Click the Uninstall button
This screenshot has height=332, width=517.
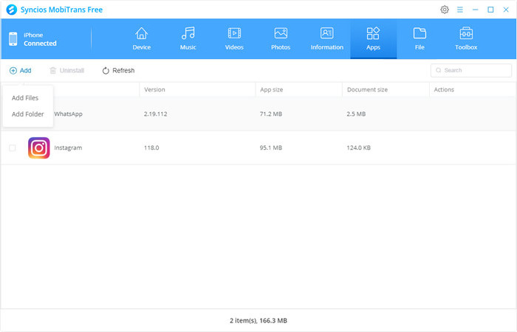click(67, 71)
